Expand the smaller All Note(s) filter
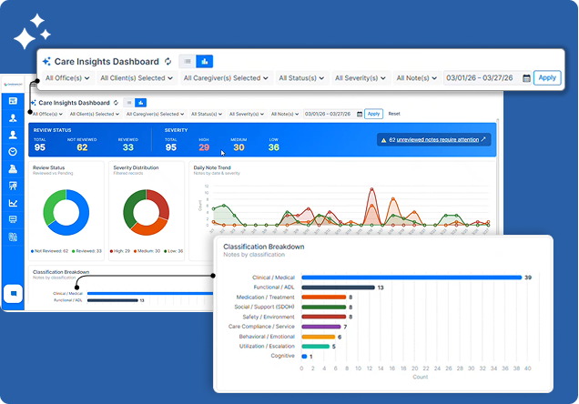The image size is (579, 404). tap(285, 114)
